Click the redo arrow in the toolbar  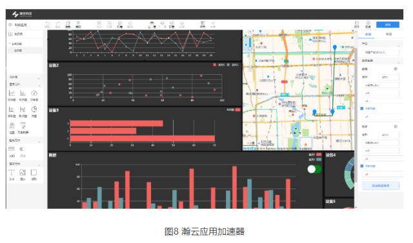[x=57, y=23]
